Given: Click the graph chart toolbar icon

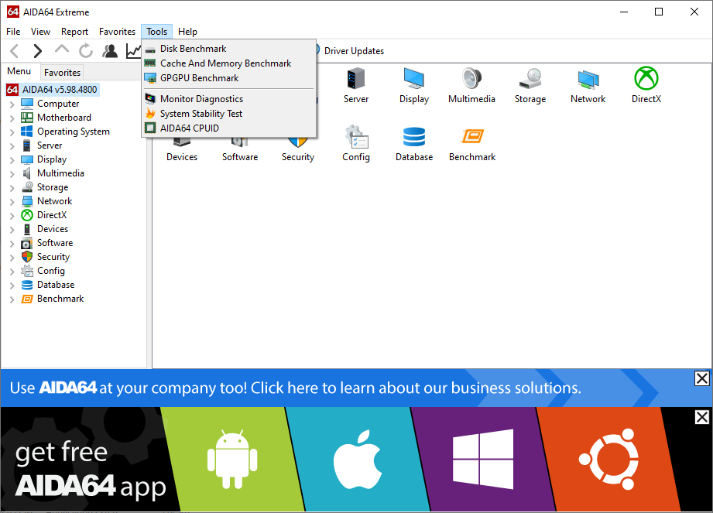Looking at the screenshot, I should click(x=133, y=51).
